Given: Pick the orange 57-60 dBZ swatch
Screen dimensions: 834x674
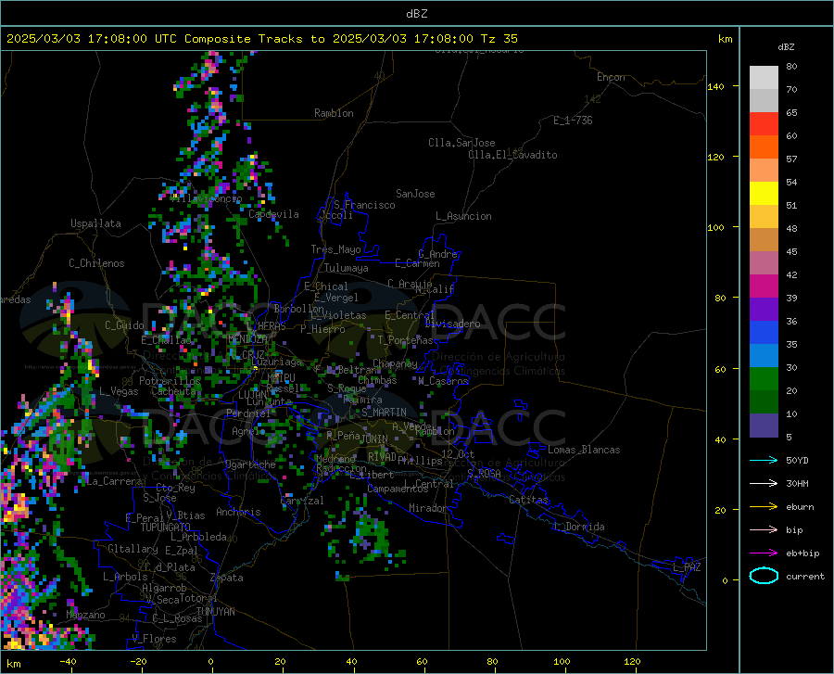Looking at the screenshot, I should point(764,147).
